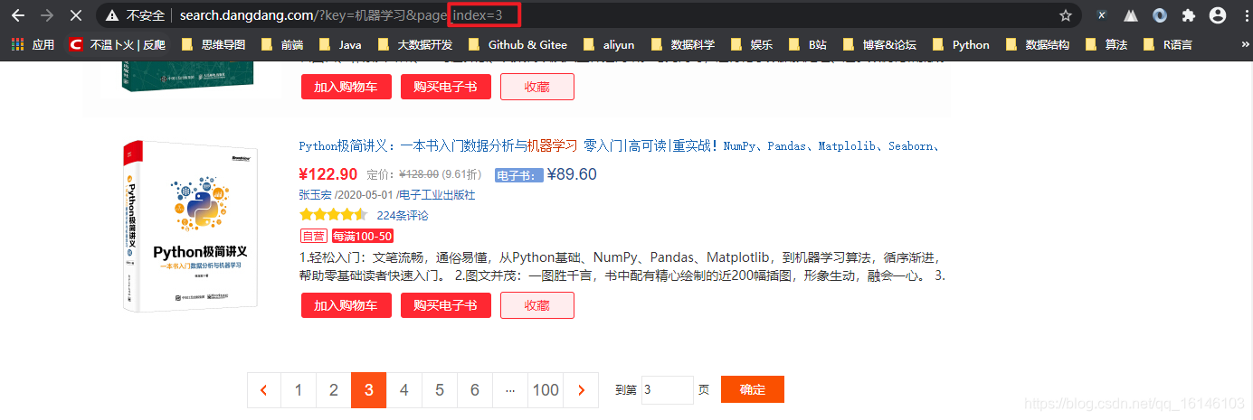Click the dark square extension icon
Screen dimensions: 1253x420
pyautogui.click(x=1102, y=15)
